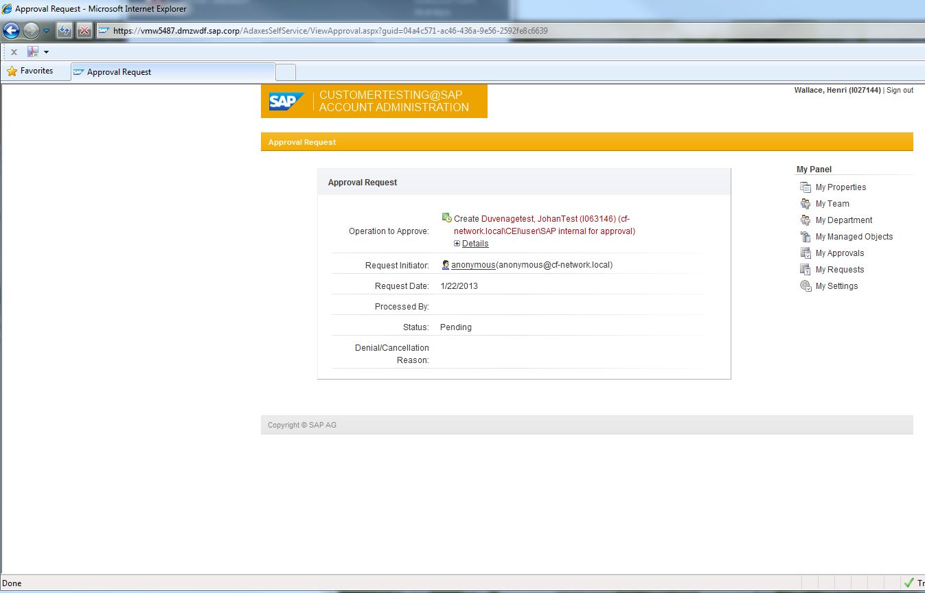This screenshot has height=593, width=925.
Task: Close the toolbar with X button
Action: click(x=14, y=52)
